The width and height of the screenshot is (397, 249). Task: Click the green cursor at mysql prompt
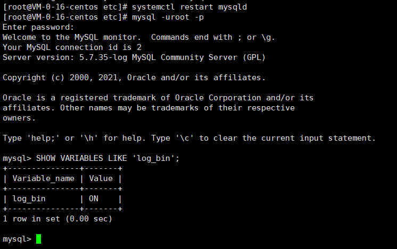[38, 239]
